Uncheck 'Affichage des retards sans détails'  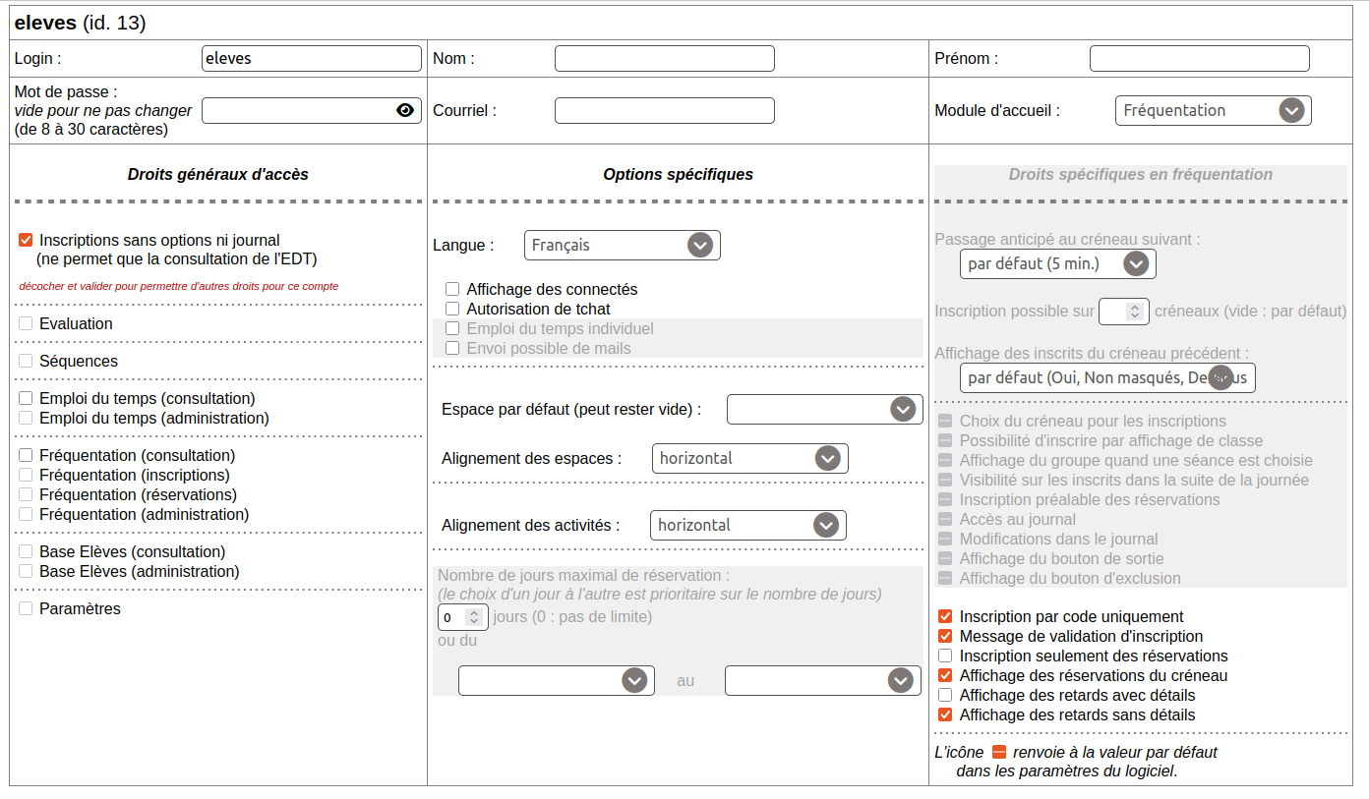(945, 714)
